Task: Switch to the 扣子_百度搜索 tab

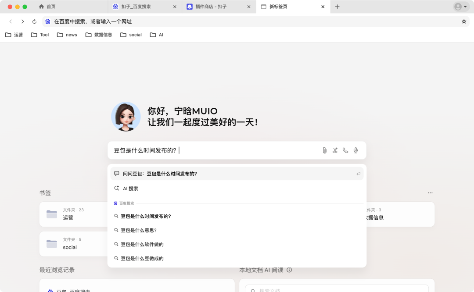Action: pos(136,7)
